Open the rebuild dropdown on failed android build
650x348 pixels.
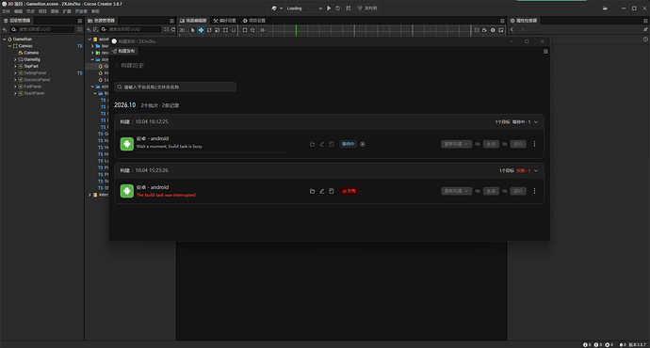(456, 191)
